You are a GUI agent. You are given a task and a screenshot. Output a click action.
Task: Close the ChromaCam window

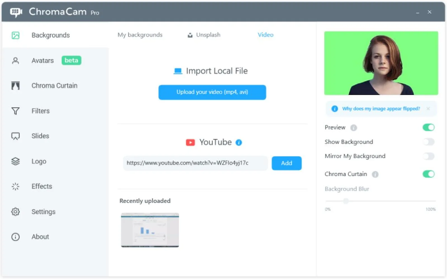[430, 12]
